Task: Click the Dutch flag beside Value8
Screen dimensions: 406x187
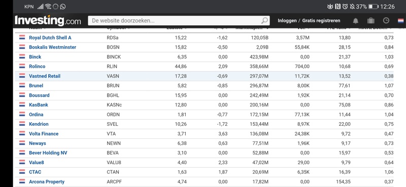Action: 22,162
